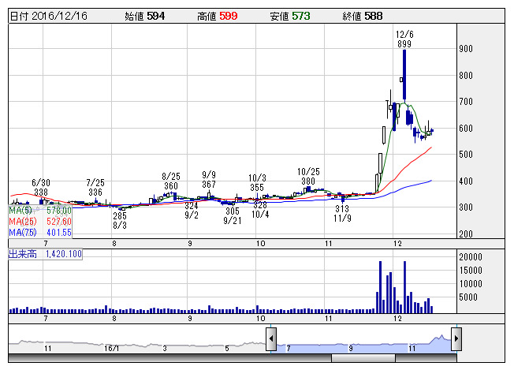Click the right range handle arrow in navigator

[x=457, y=340]
